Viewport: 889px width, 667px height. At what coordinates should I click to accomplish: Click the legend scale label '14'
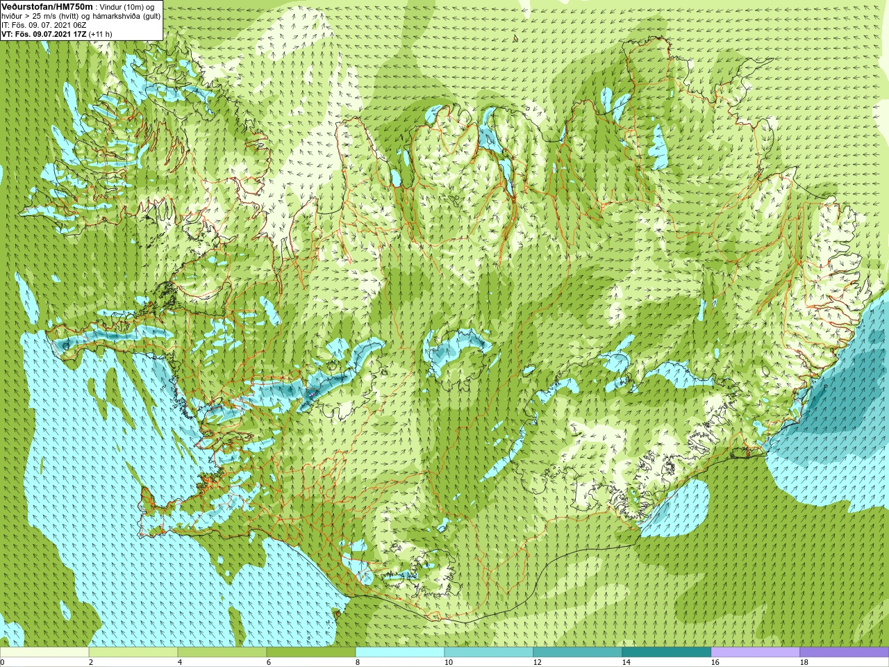(x=626, y=662)
